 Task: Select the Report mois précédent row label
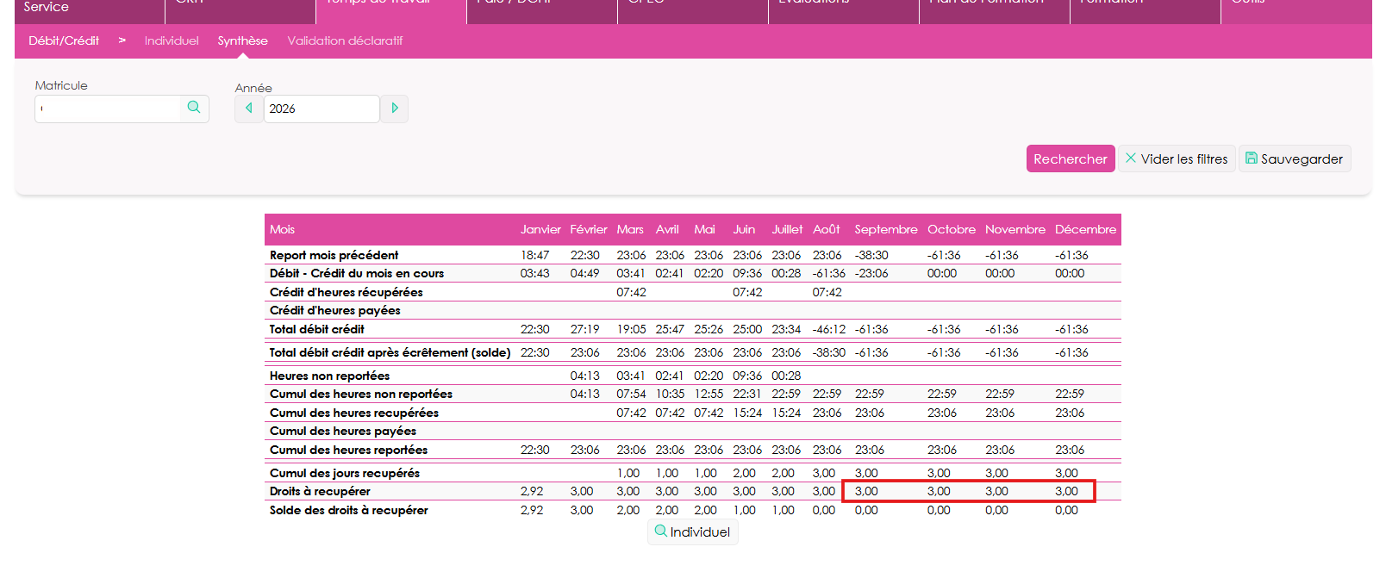[x=334, y=255]
